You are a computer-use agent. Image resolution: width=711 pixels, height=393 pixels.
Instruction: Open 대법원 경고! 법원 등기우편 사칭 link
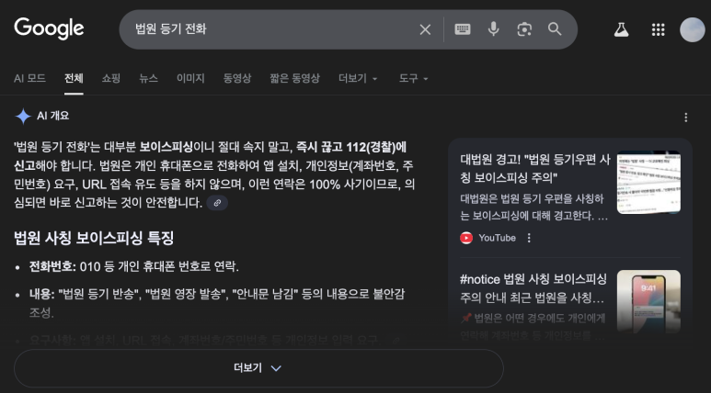coord(535,168)
